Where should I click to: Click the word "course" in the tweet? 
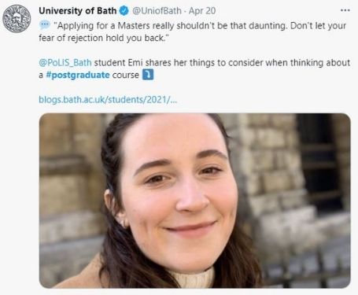coord(126,75)
